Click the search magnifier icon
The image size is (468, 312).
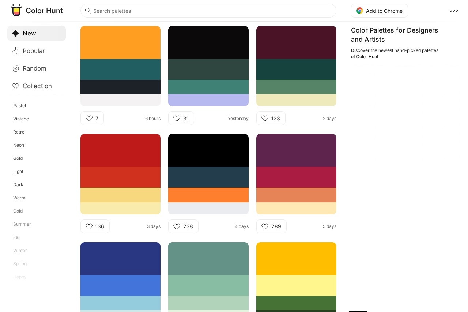point(88,11)
